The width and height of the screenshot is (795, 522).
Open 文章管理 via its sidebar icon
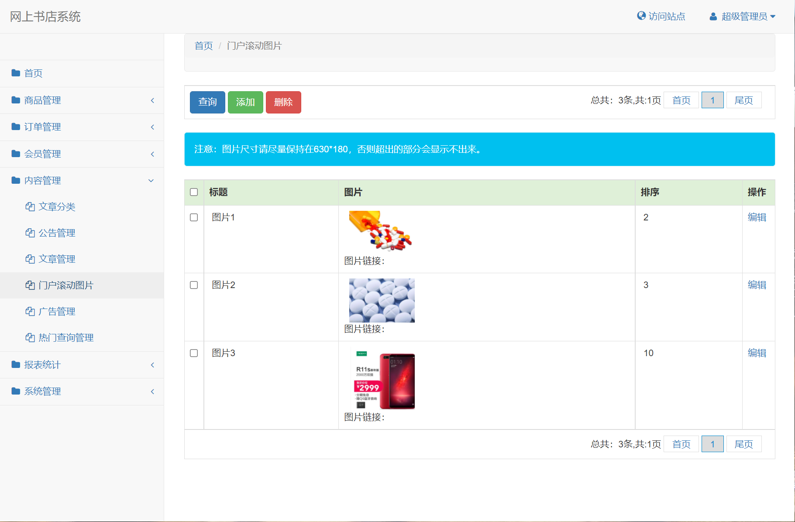click(30, 259)
